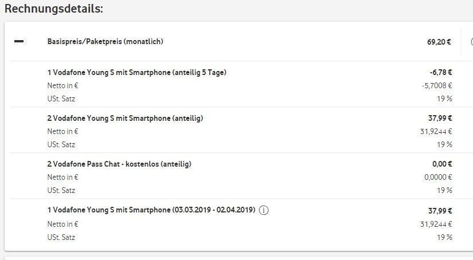The width and height of the screenshot is (473, 260).
Task: Collapse the Basispreis/Paketpreis section with minus icon
Action: (x=19, y=42)
